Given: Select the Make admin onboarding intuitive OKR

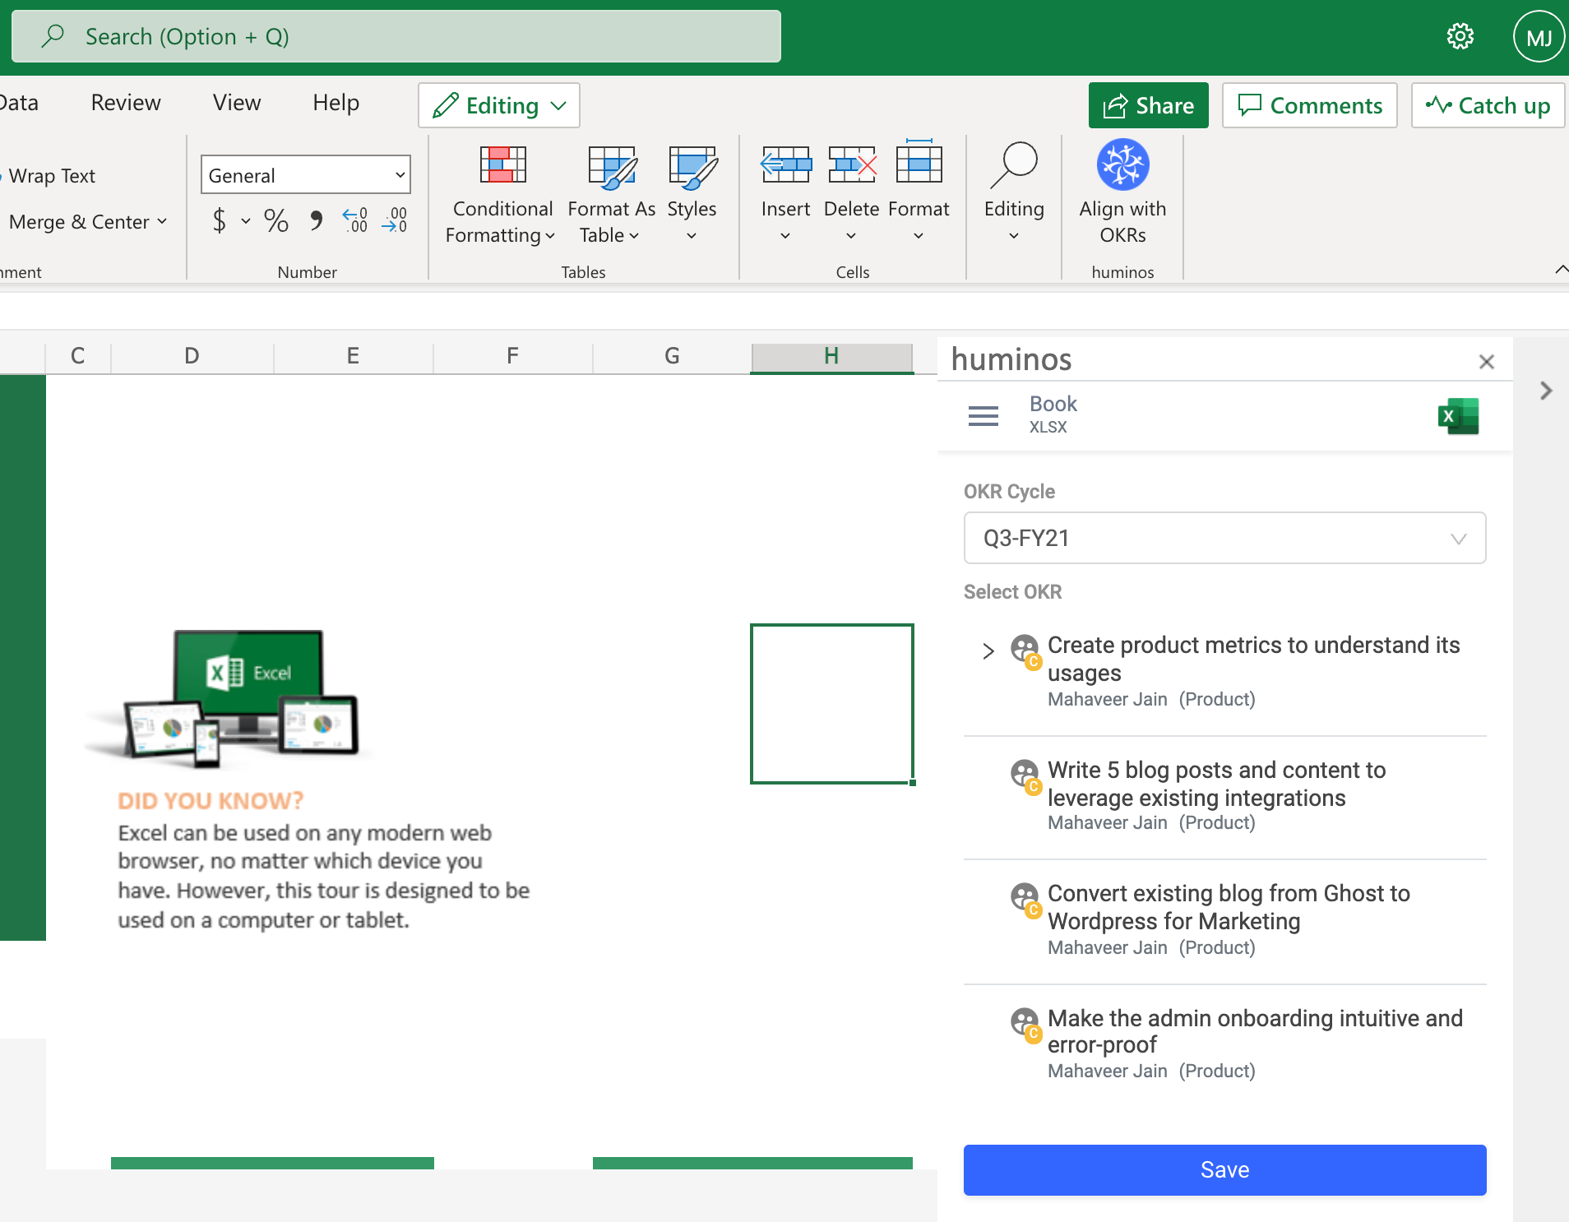Looking at the screenshot, I should click(1224, 1044).
